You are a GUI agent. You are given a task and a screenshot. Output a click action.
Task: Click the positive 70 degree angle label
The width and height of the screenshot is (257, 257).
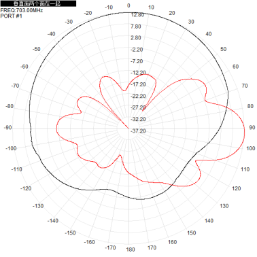245,86
